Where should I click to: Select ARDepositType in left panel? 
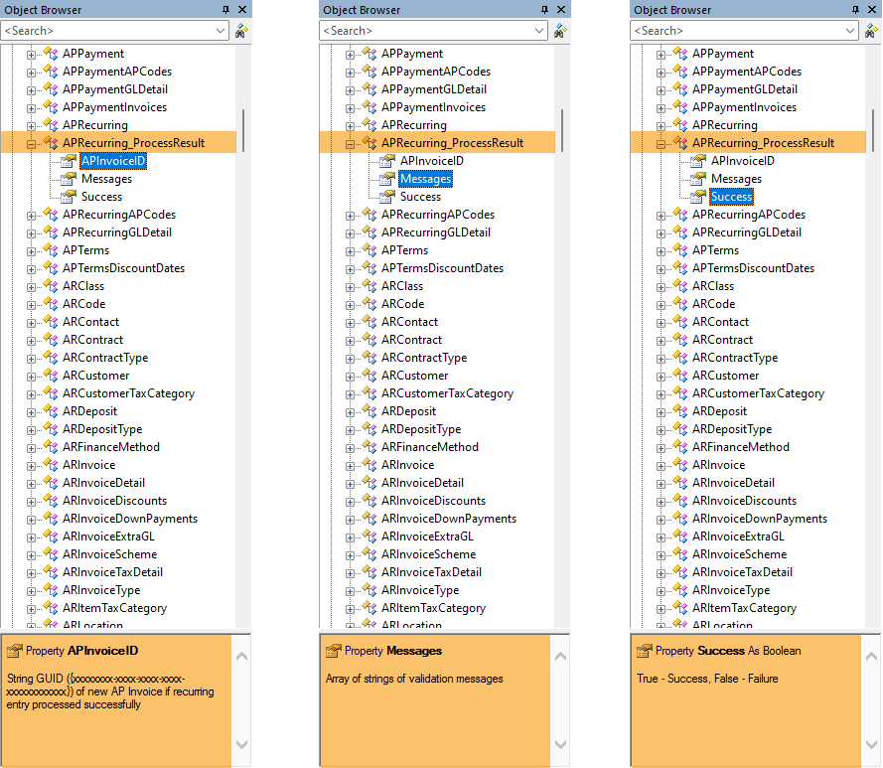[102, 429]
